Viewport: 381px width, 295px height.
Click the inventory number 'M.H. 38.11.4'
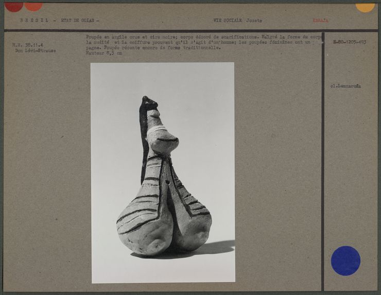pyautogui.click(x=28, y=45)
